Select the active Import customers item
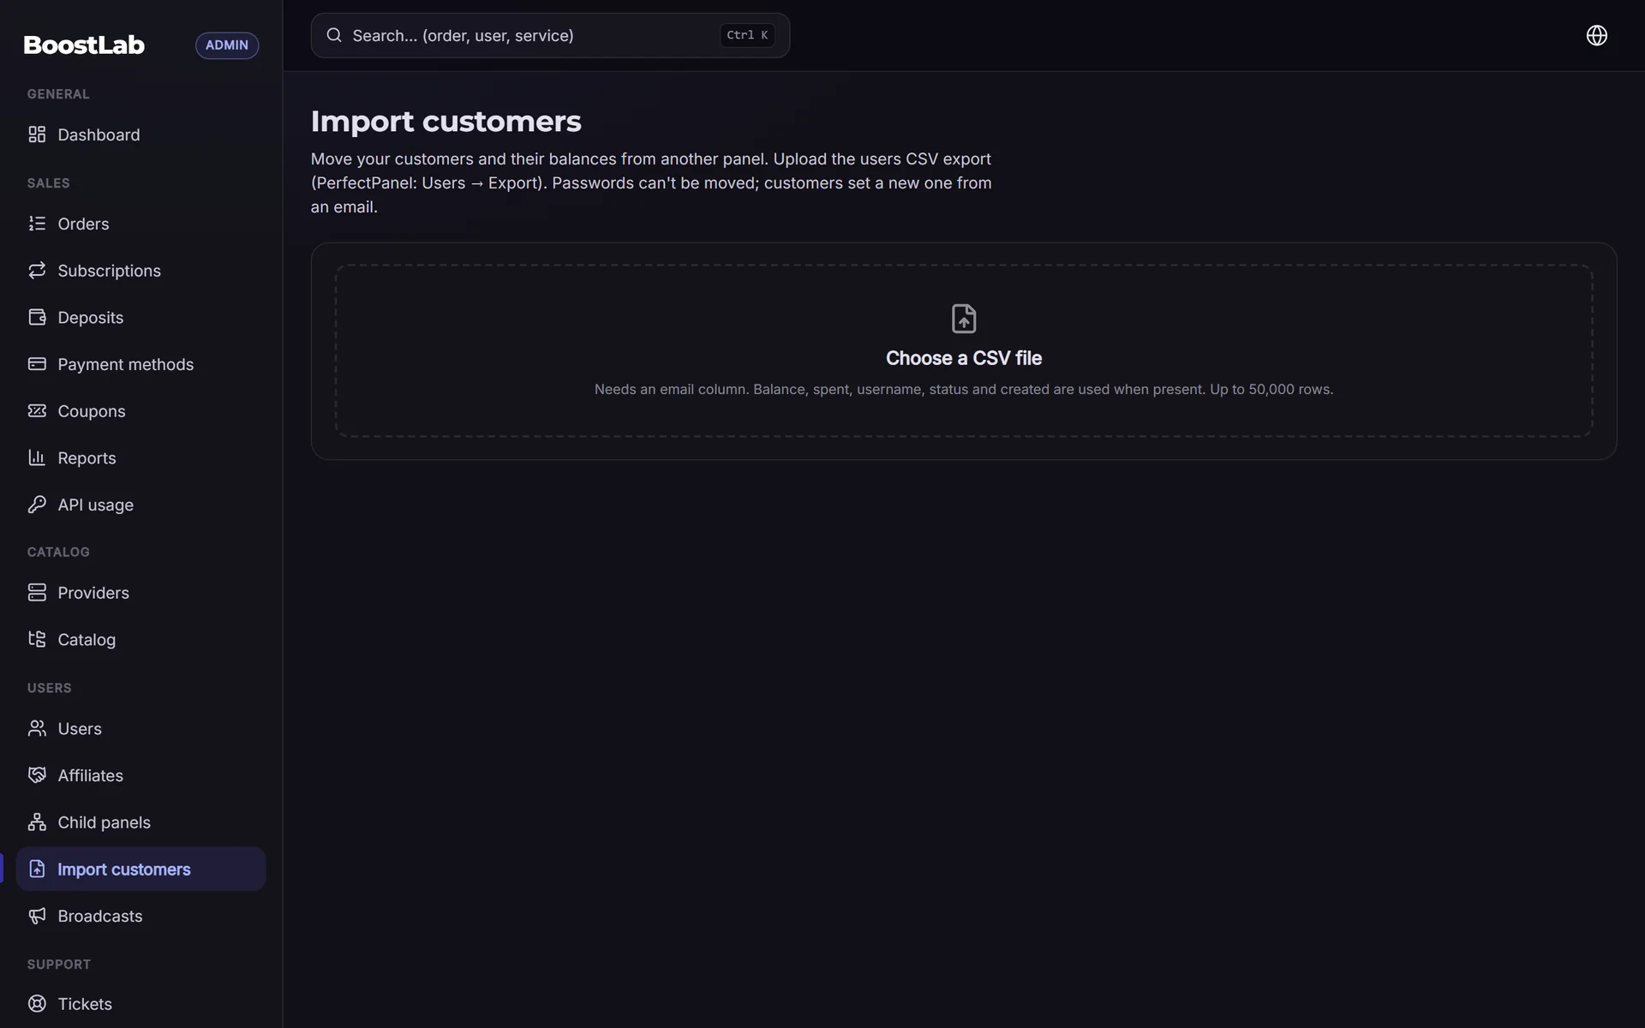 [141, 869]
